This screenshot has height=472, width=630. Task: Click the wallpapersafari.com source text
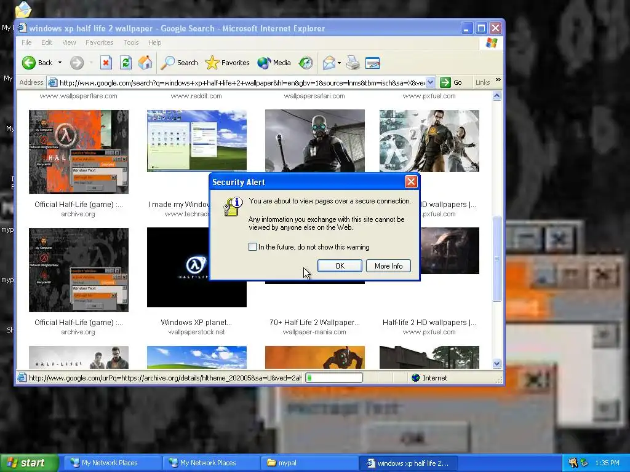coord(314,96)
